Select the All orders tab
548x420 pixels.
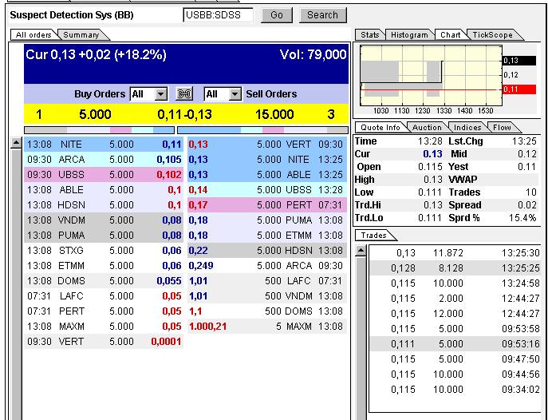[x=34, y=35]
